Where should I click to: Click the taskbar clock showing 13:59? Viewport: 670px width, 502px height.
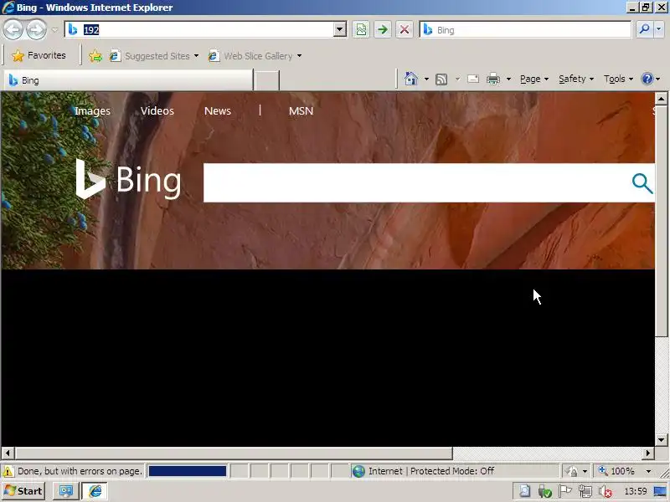636,492
